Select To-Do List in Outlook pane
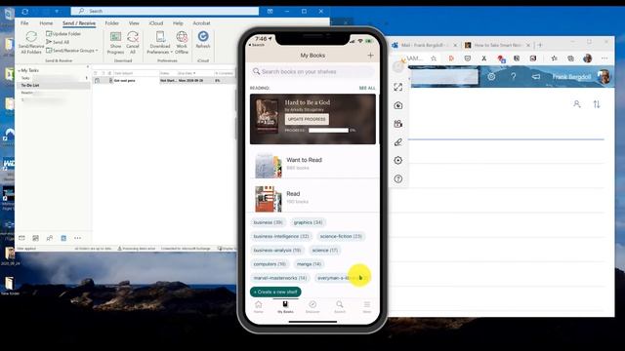 click(x=30, y=85)
